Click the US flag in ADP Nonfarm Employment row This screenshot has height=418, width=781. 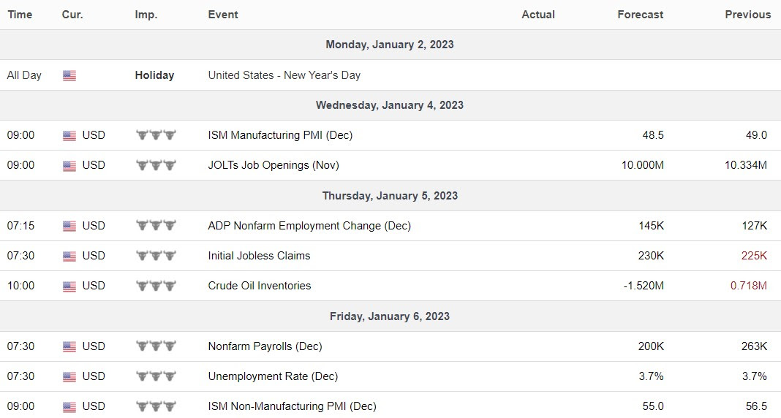pyautogui.click(x=69, y=226)
